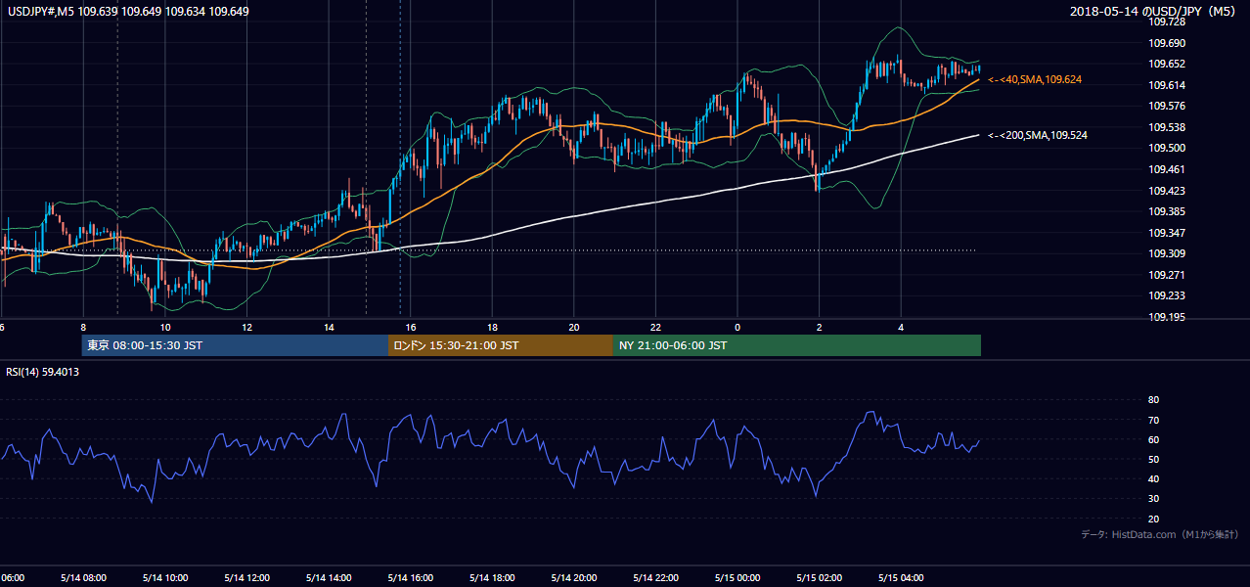
Task: Click price axis label 109.728
Action: point(1165,22)
